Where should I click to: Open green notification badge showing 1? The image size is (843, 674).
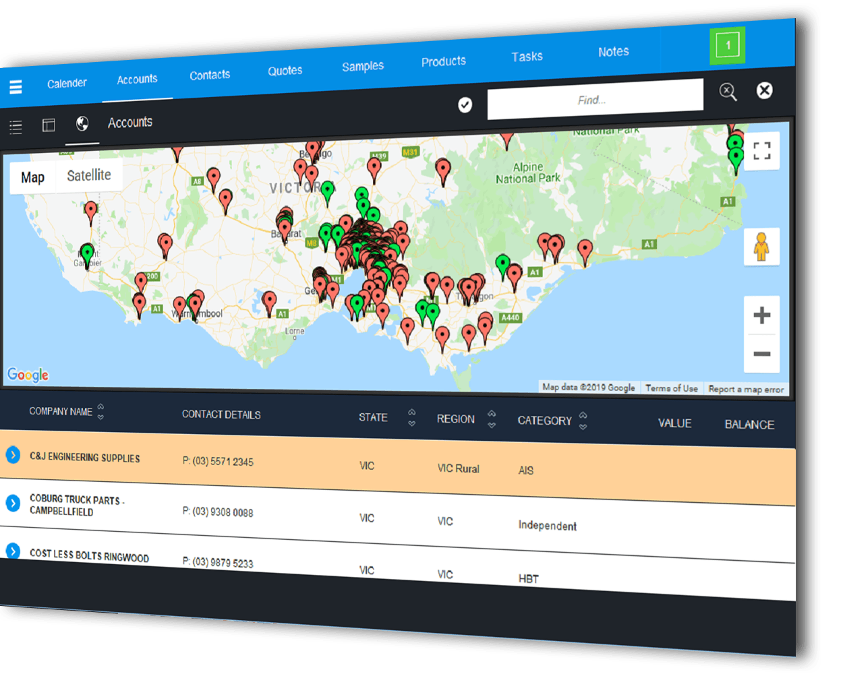point(728,45)
